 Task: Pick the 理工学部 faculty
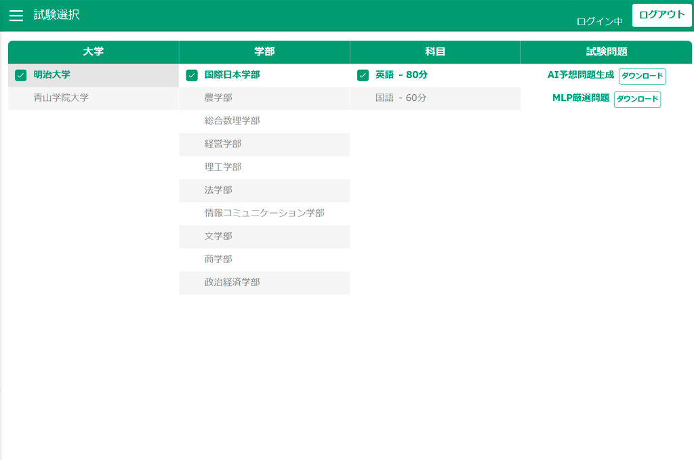(223, 167)
